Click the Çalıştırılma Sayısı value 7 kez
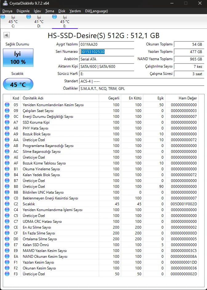207x290 pixels. click(189, 67)
